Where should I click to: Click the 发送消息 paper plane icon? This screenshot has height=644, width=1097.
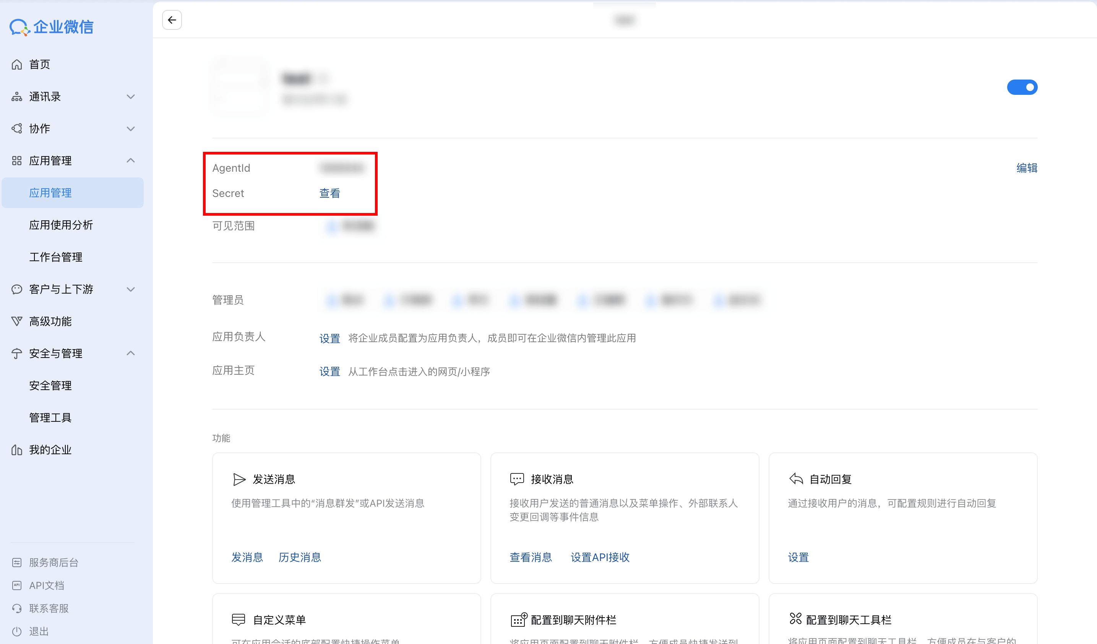(239, 480)
